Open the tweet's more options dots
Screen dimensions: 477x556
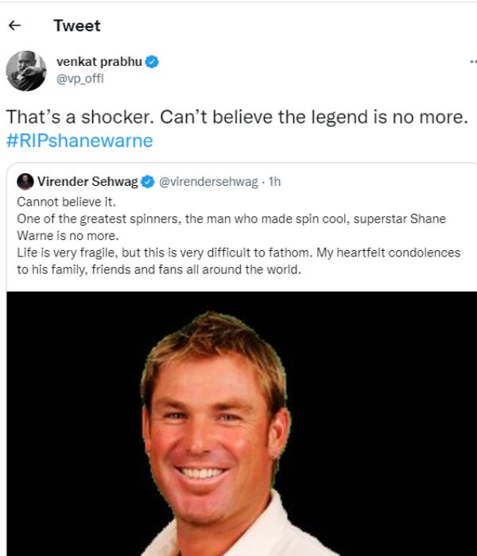pos(470,63)
